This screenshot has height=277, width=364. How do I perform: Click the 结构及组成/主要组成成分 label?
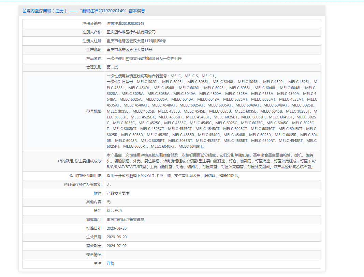pos(79,161)
